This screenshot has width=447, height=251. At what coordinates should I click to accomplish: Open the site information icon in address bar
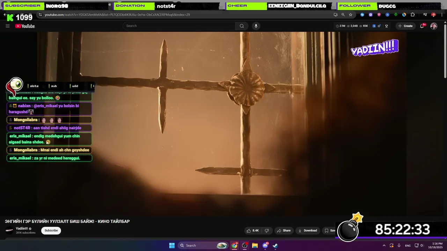pyautogui.click(x=40, y=15)
